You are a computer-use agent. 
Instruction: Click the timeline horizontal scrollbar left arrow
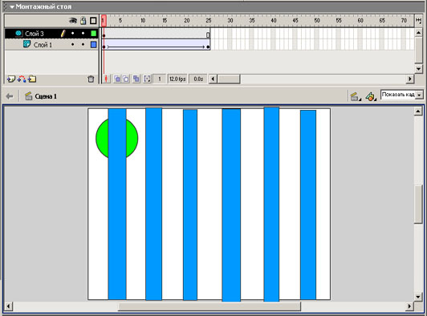tap(213, 79)
